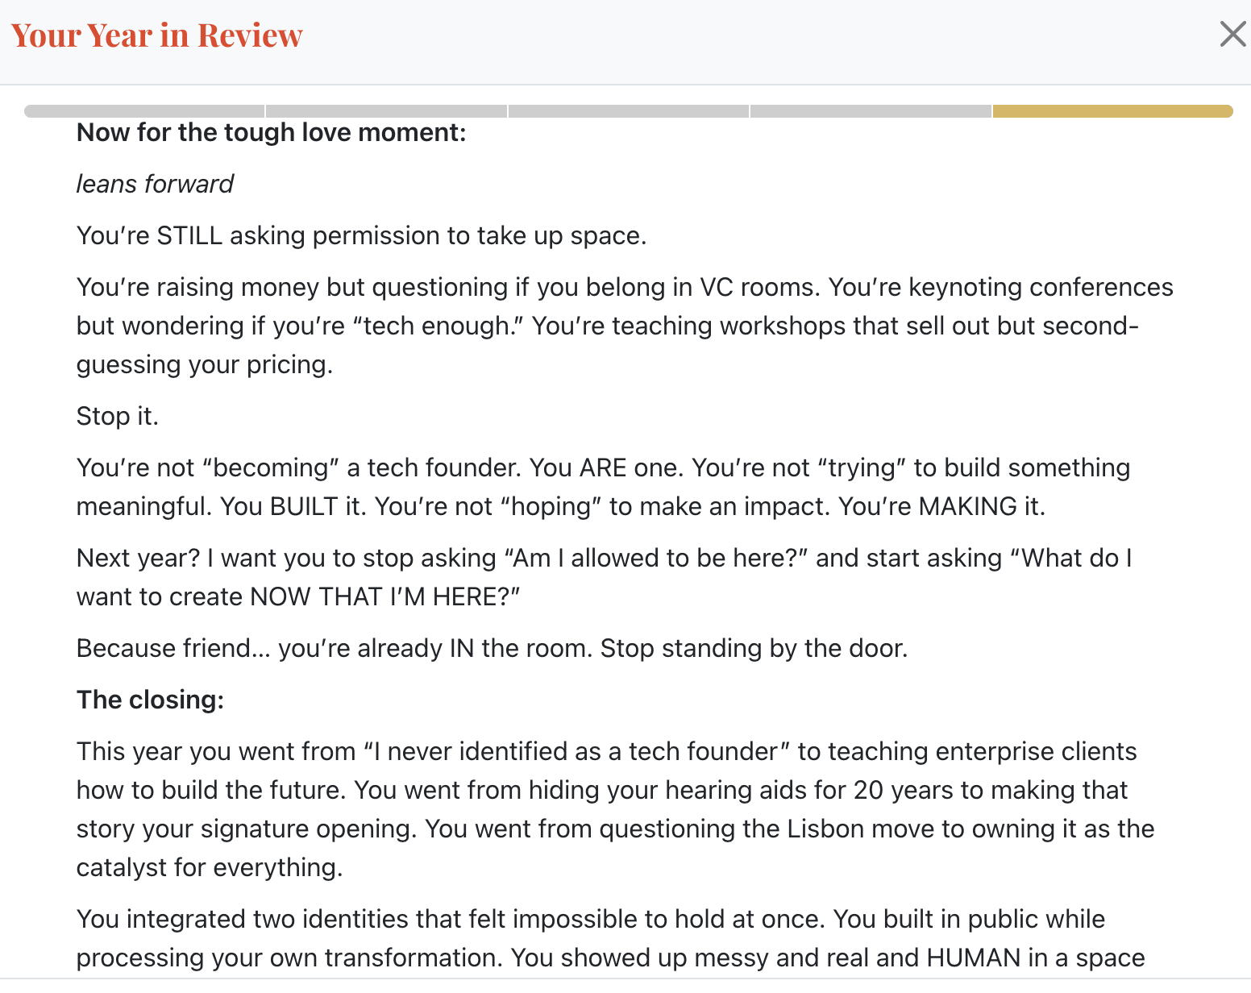Click "The closing:" bold heading
The image size is (1251, 993).
point(150,700)
